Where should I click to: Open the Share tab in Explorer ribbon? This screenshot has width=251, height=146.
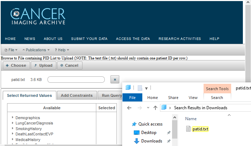(x=173, y=98)
